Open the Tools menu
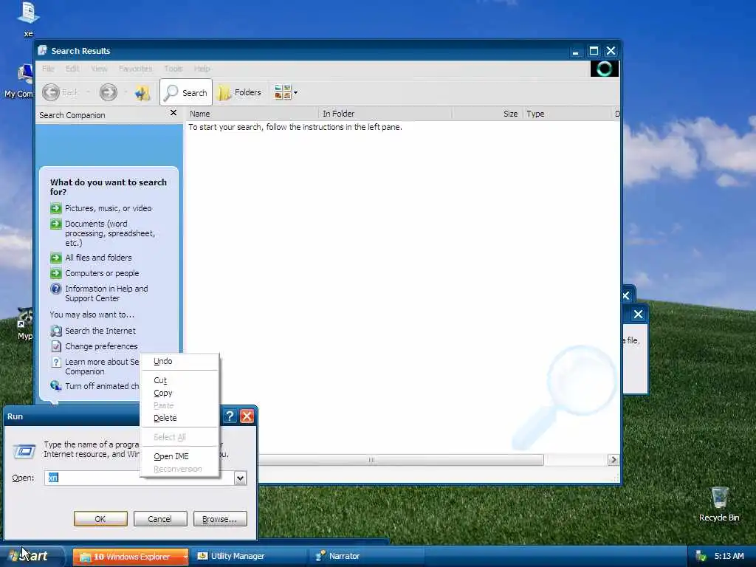Viewport: 756px width, 567px height. click(x=173, y=69)
